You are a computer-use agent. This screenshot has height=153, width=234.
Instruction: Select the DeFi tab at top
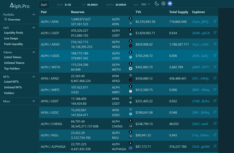[44, 4]
